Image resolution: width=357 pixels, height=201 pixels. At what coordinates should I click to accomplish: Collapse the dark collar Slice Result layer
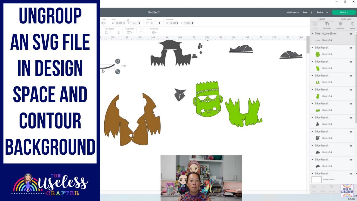[x=312, y=131]
